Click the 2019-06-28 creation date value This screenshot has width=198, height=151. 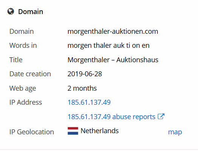coord(85,74)
